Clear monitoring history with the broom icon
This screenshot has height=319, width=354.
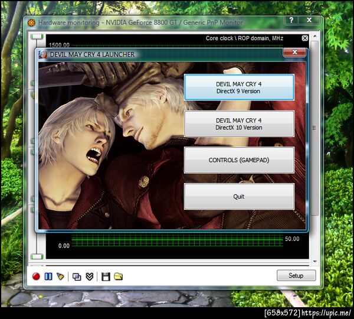click(61, 276)
